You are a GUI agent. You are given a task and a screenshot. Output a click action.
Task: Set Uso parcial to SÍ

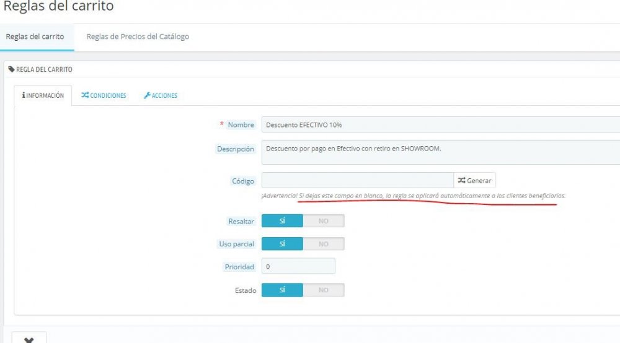[282, 244]
